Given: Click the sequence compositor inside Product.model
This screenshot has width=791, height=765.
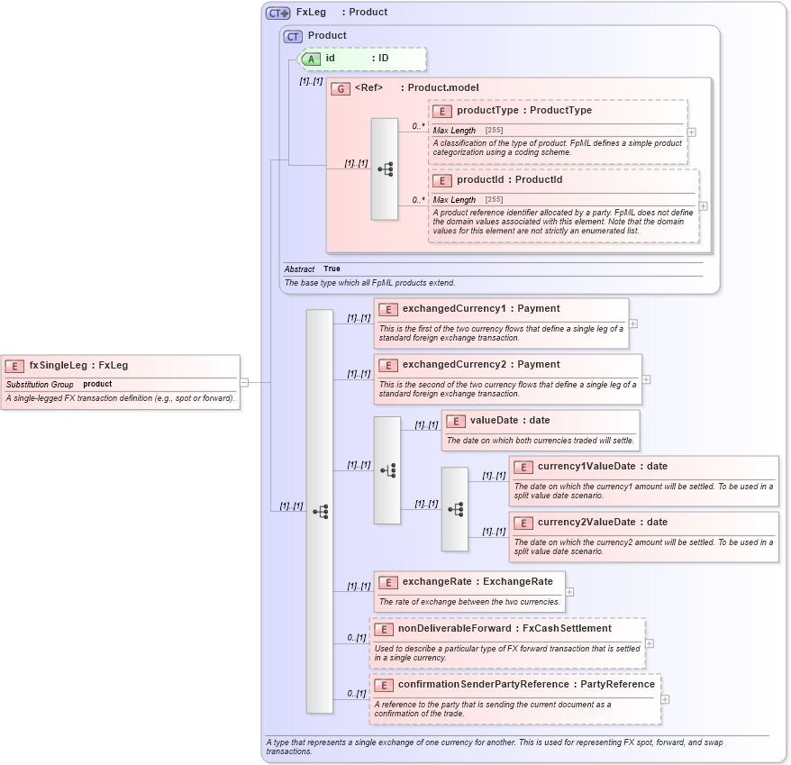Looking at the screenshot, I should pyautogui.click(x=385, y=169).
